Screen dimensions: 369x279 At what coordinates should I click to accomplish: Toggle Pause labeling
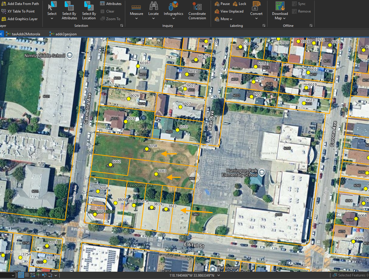[222, 4]
